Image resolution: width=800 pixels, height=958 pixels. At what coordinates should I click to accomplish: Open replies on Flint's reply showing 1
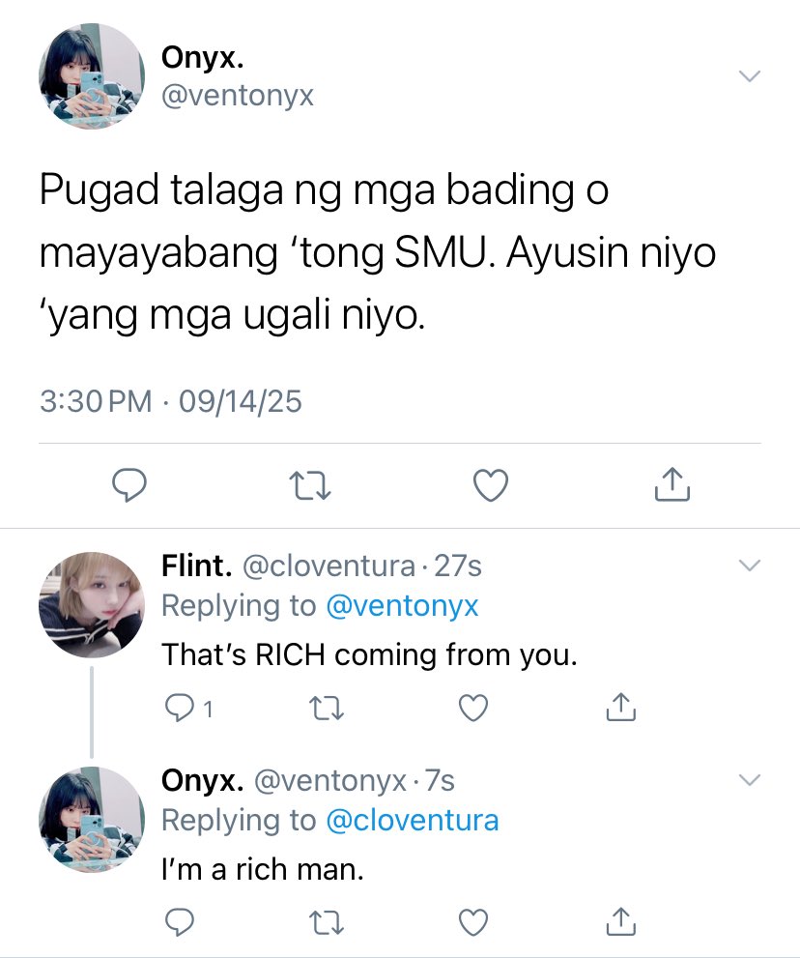click(x=188, y=709)
